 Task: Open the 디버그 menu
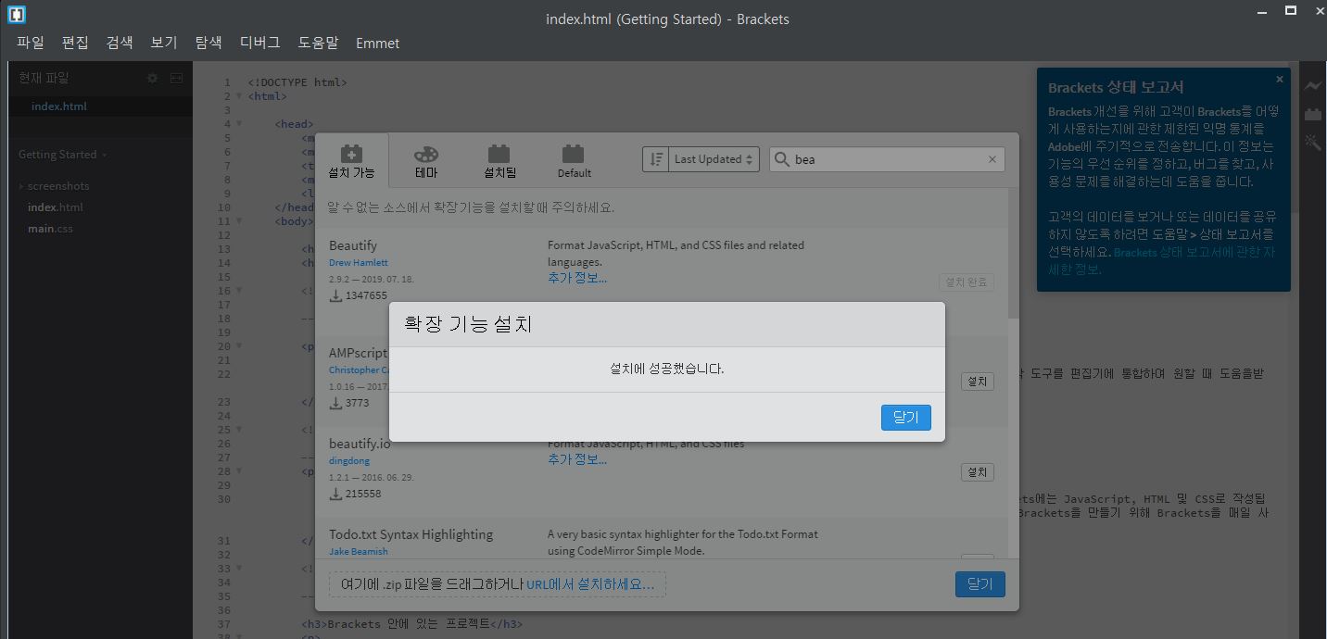(x=260, y=43)
